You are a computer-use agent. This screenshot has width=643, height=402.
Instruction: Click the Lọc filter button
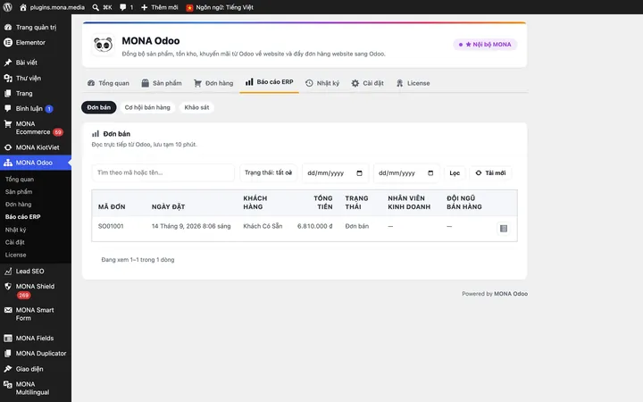click(455, 173)
